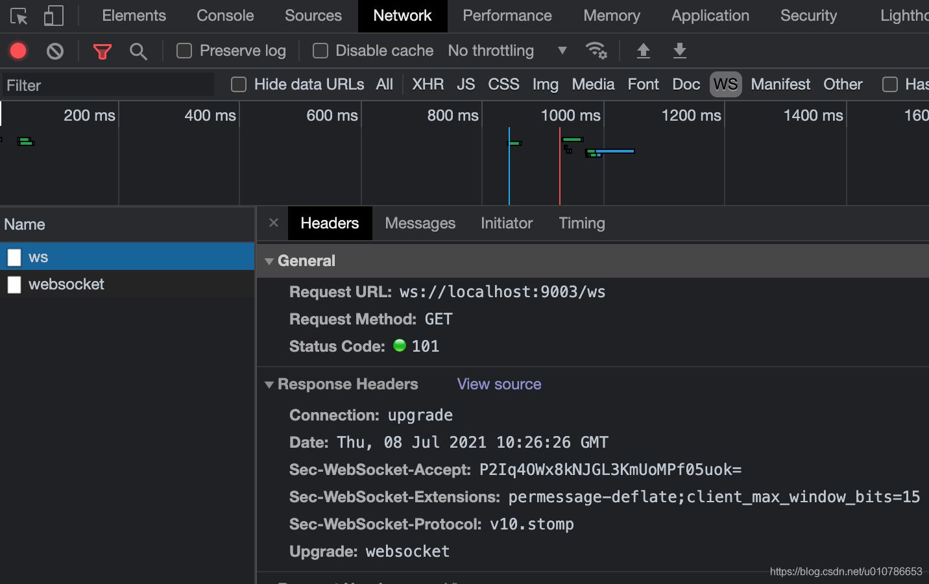This screenshot has height=584, width=929.
Task: Enable Hide data URLs
Action: [x=238, y=84]
